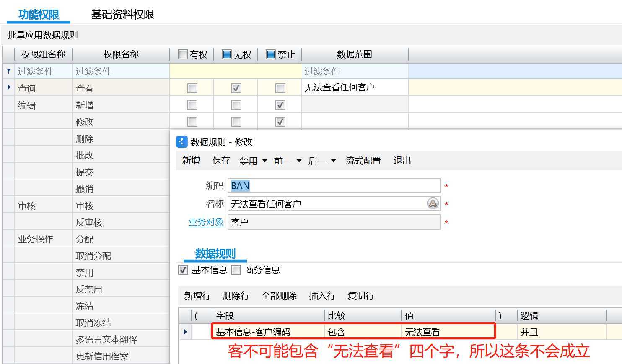Viewport: 622px width, 364px height.
Task: Toggle the 无权 header checkbox
Action: click(227, 54)
